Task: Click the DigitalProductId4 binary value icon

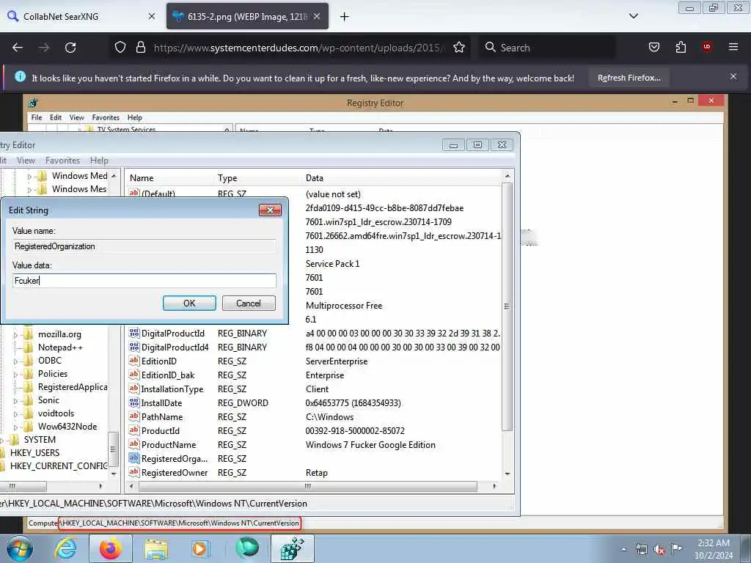Action: pyautogui.click(x=134, y=347)
